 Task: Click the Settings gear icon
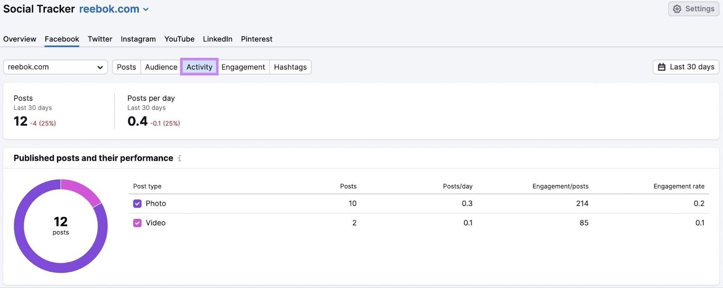click(x=677, y=9)
